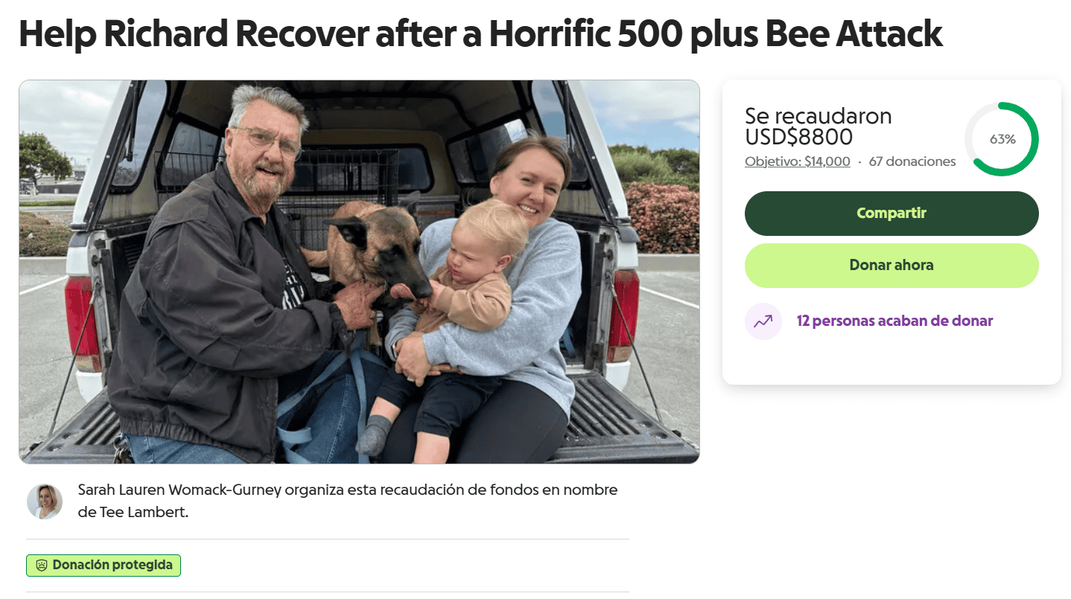Open the Donación protegida badge
The width and height of the screenshot is (1071, 599).
(x=104, y=566)
